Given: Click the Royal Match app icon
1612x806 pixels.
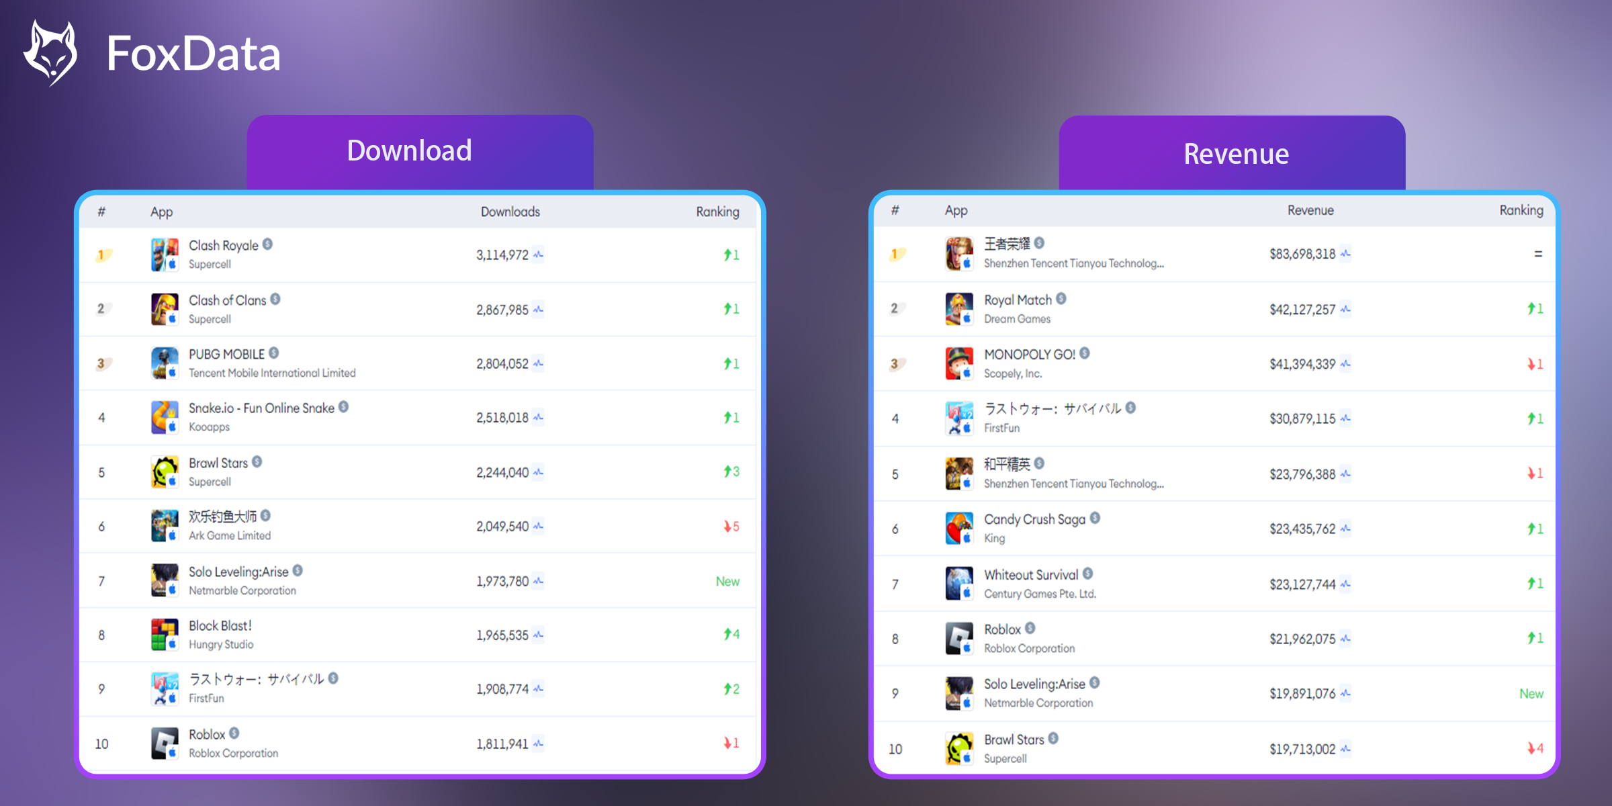Looking at the screenshot, I should tap(956, 308).
